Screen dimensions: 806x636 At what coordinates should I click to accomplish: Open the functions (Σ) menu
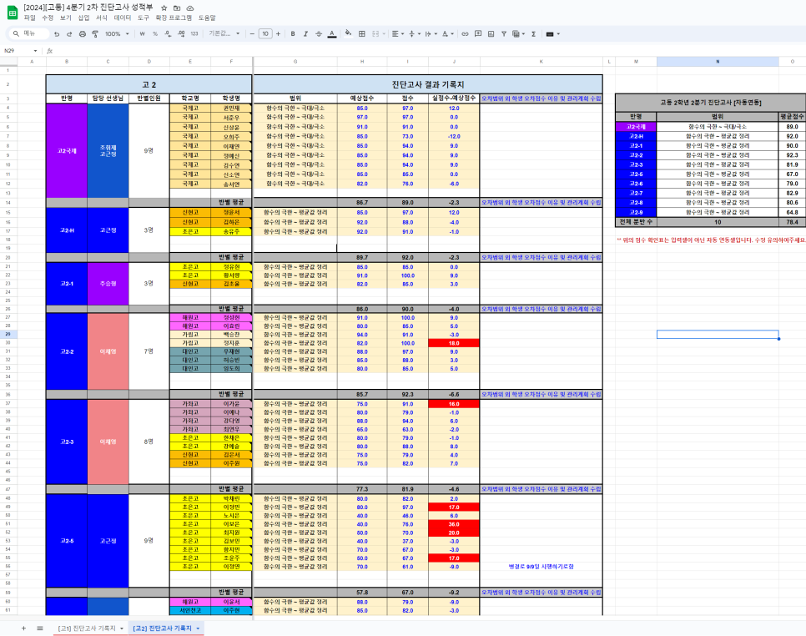pyautogui.click(x=533, y=34)
